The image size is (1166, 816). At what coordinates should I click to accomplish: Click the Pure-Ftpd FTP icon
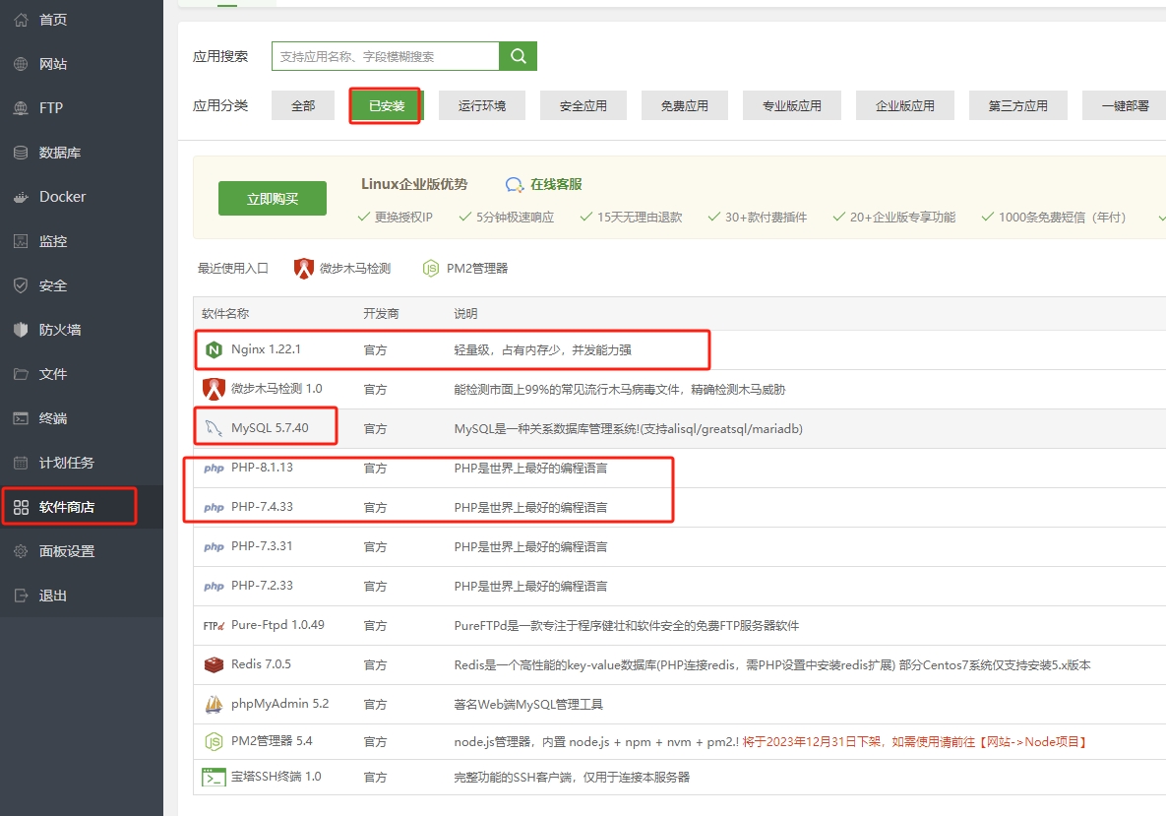coord(214,625)
